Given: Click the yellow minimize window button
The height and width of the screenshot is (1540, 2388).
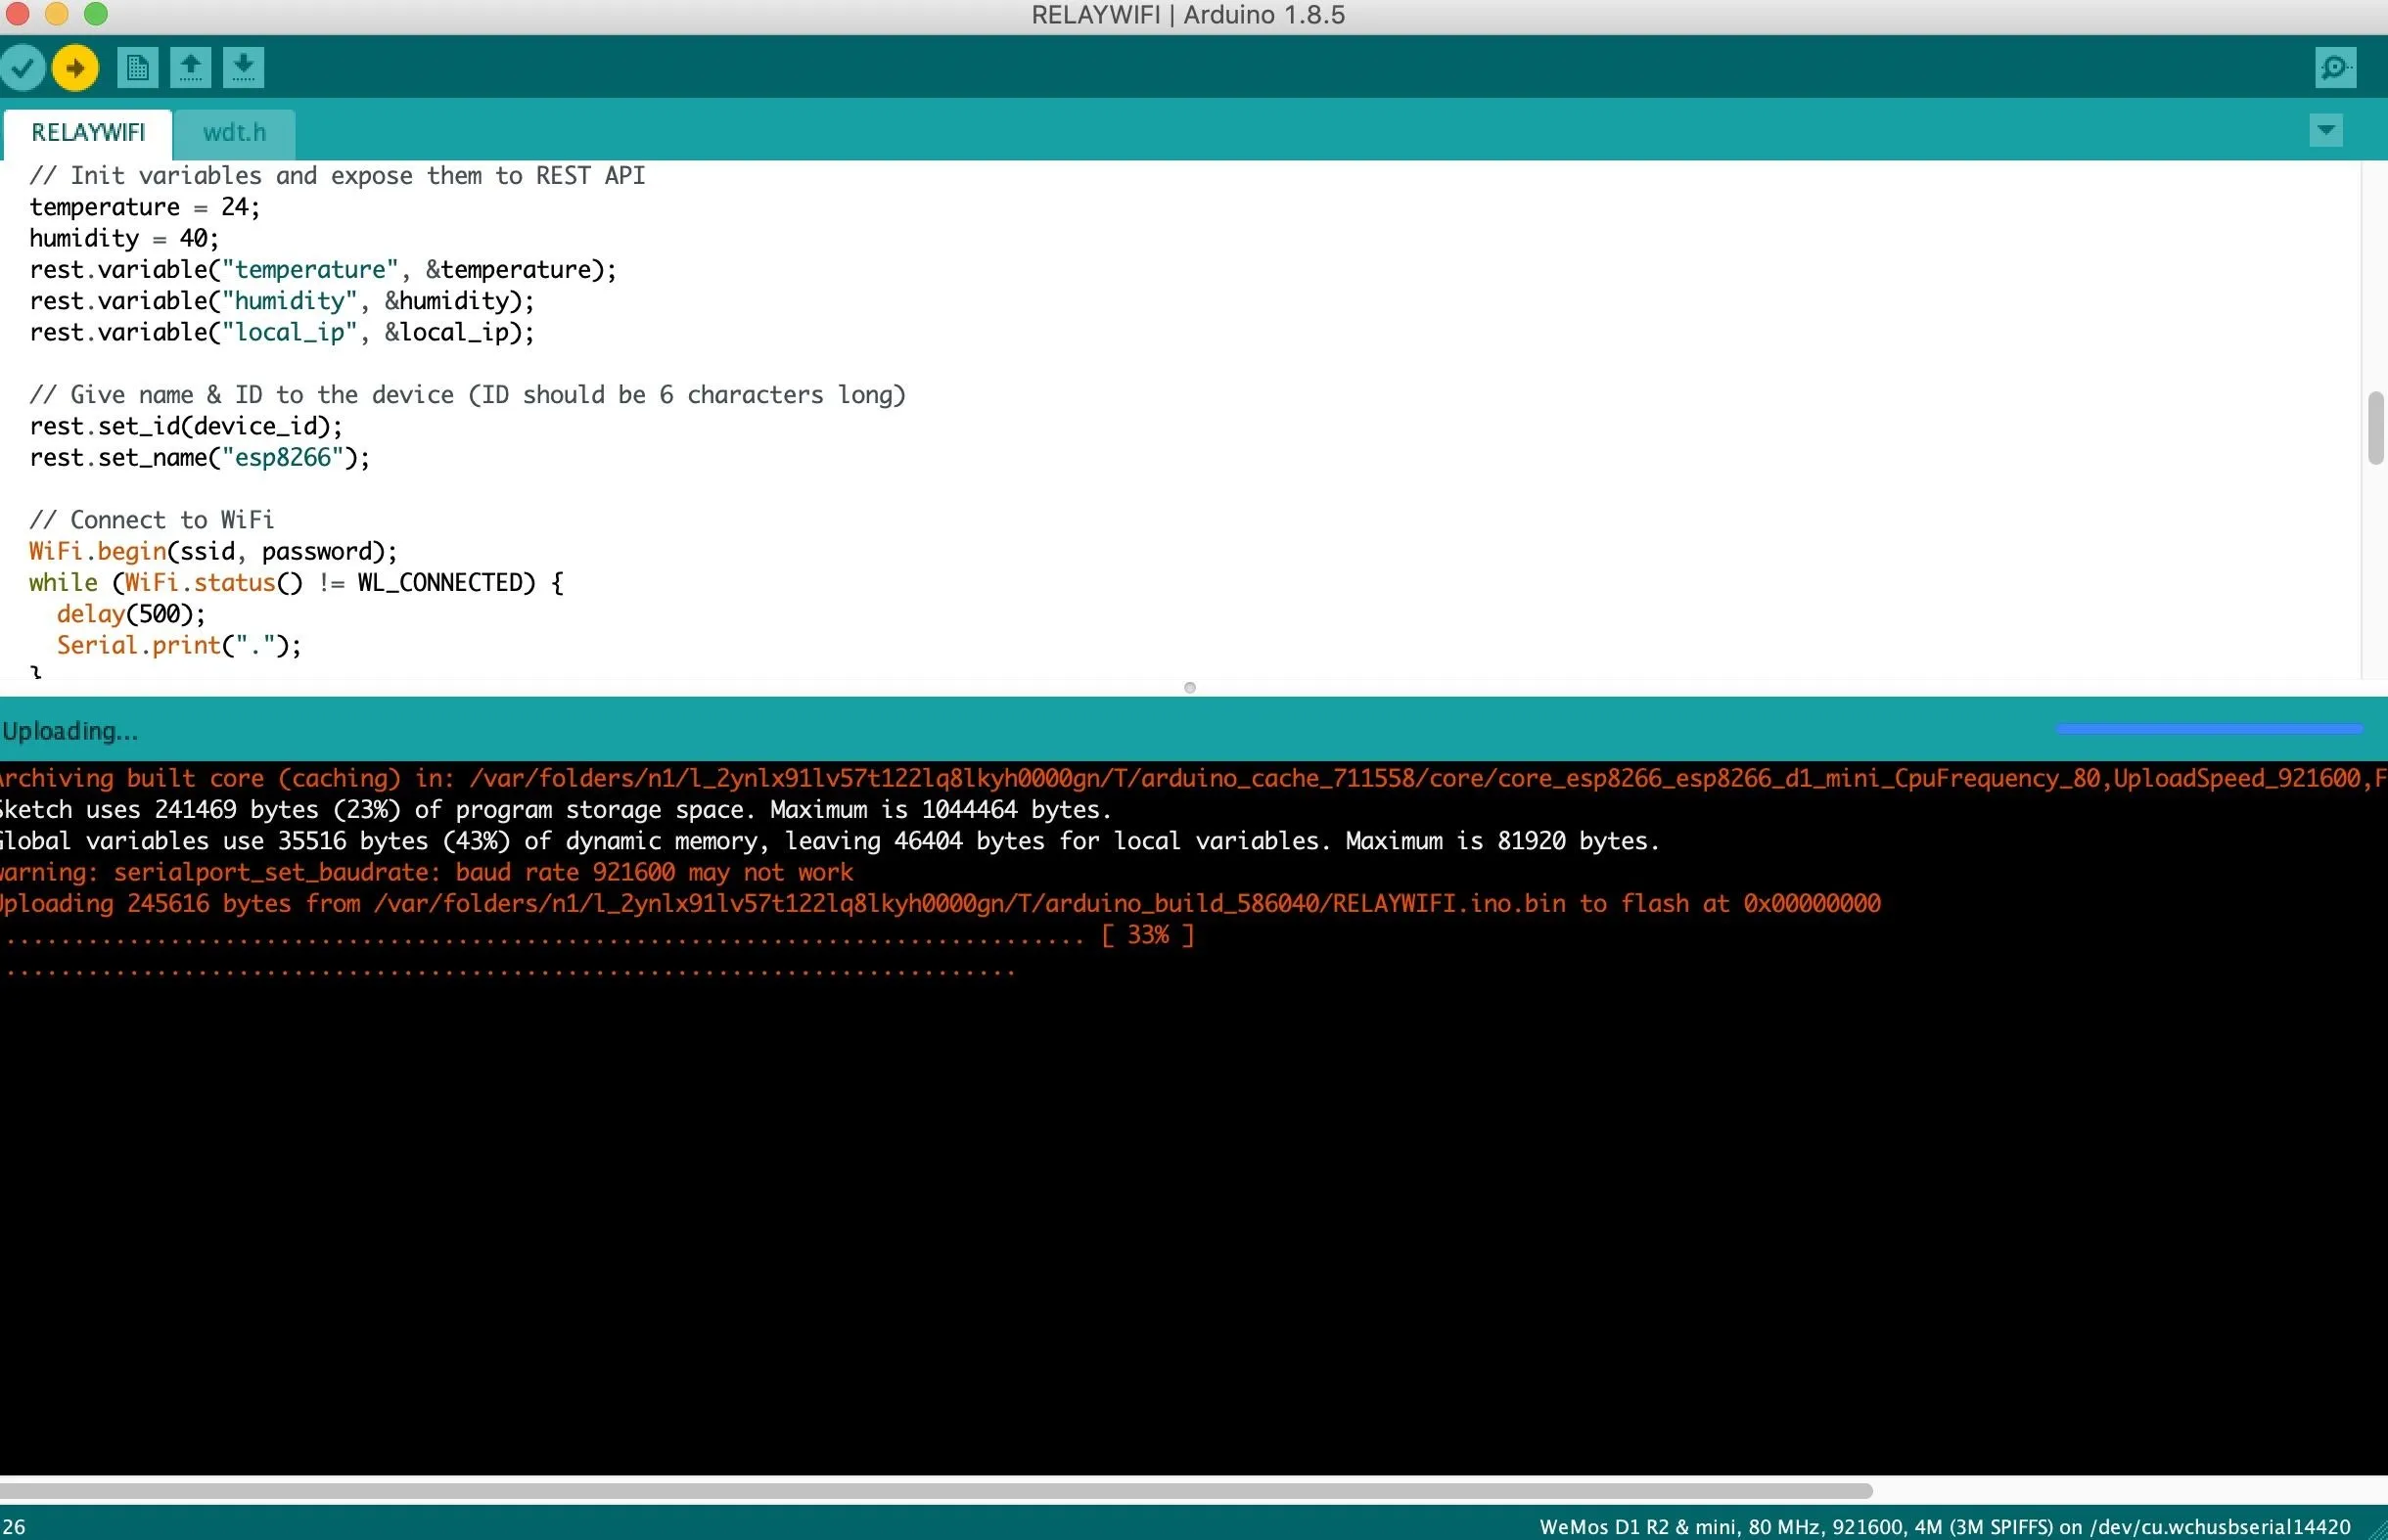Looking at the screenshot, I should pyautogui.click(x=56, y=14).
